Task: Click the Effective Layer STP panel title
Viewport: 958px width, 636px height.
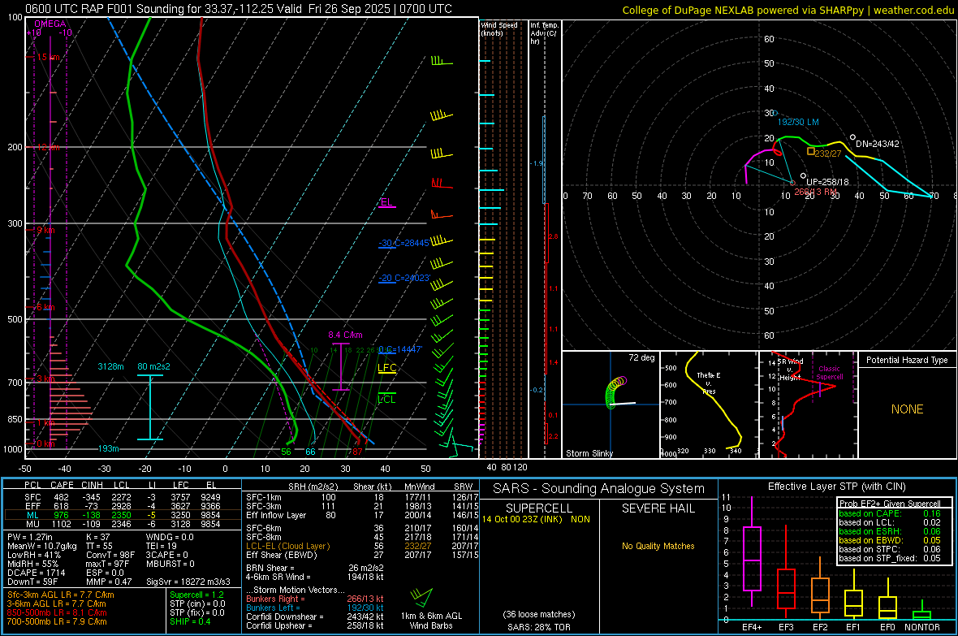Action: (837, 487)
